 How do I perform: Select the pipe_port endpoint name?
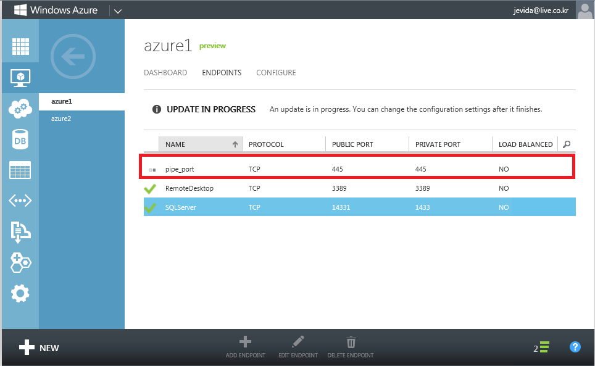(180, 169)
